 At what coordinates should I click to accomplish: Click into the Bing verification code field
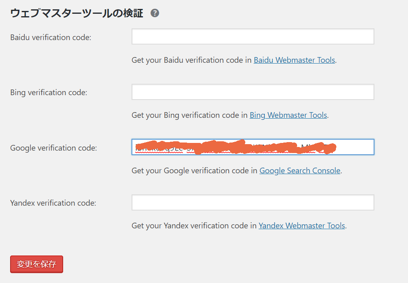pyautogui.click(x=253, y=92)
